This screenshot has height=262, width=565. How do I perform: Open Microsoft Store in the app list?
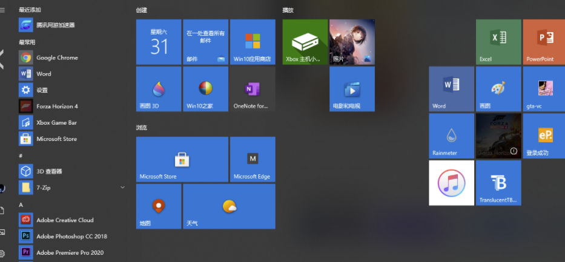pyautogui.click(x=72, y=139)
